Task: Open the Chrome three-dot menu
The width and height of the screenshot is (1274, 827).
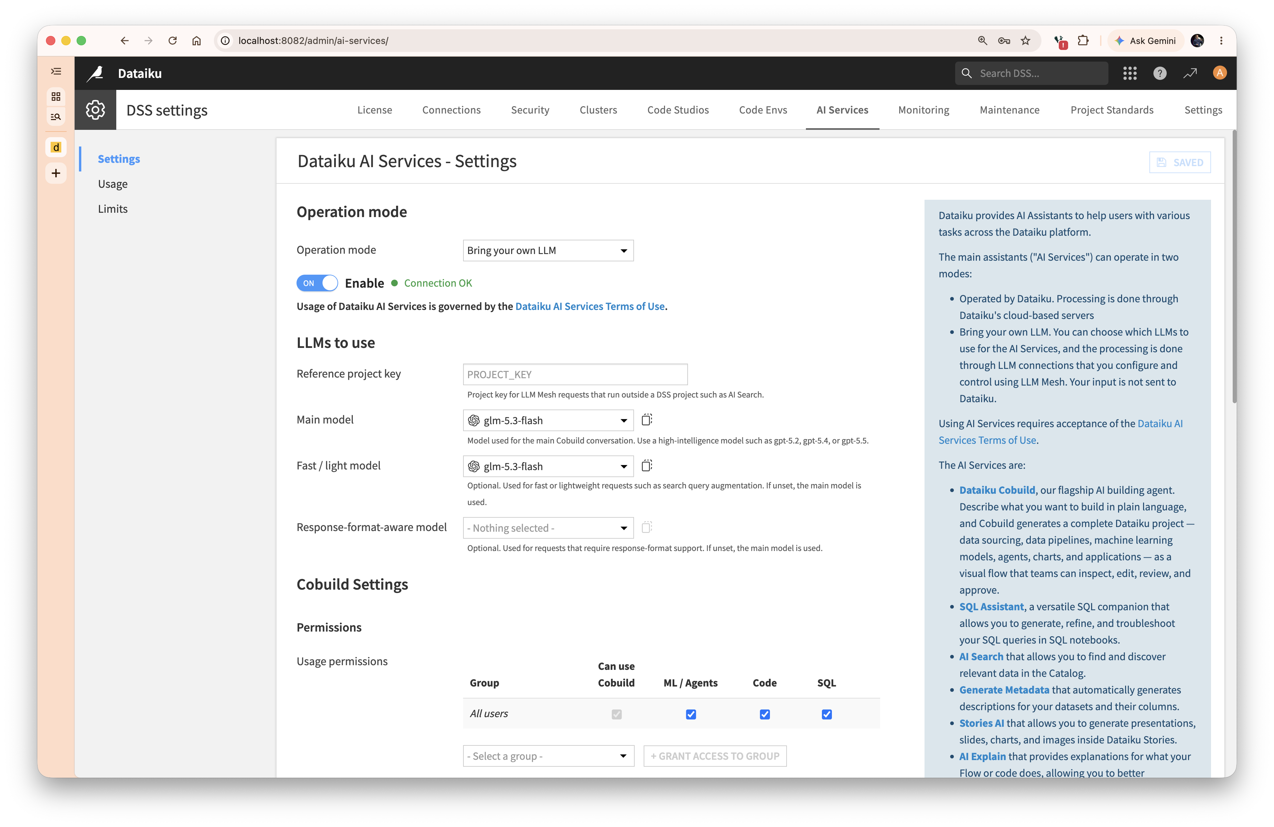Action: pos(1221,41)
